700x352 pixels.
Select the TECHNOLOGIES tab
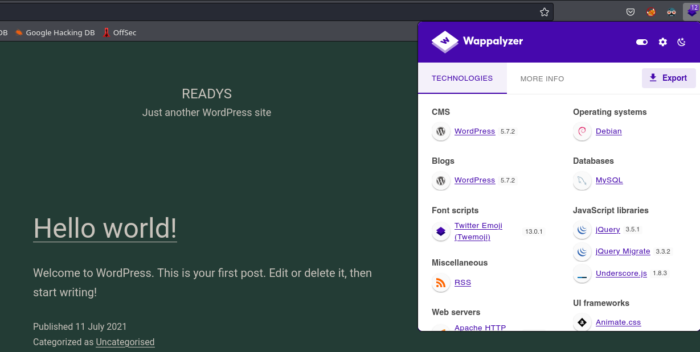pos(462,78)
